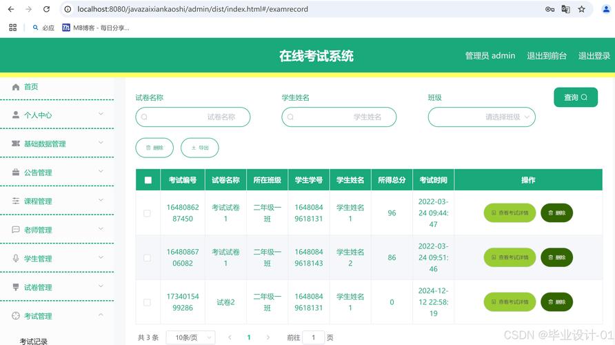The width and height of the screenshot is (615, 345).
Task: Click the icon beside 试卷管理
Action: pyautogui.click(x=16, y=287)
